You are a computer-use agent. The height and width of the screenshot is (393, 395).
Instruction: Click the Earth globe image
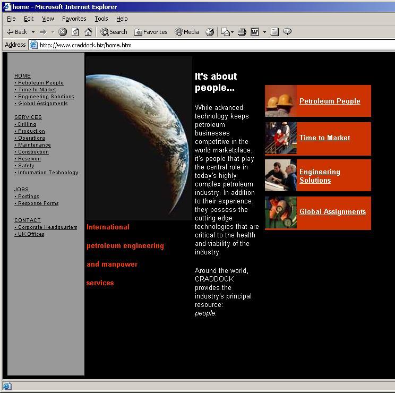tap(139, 138)
